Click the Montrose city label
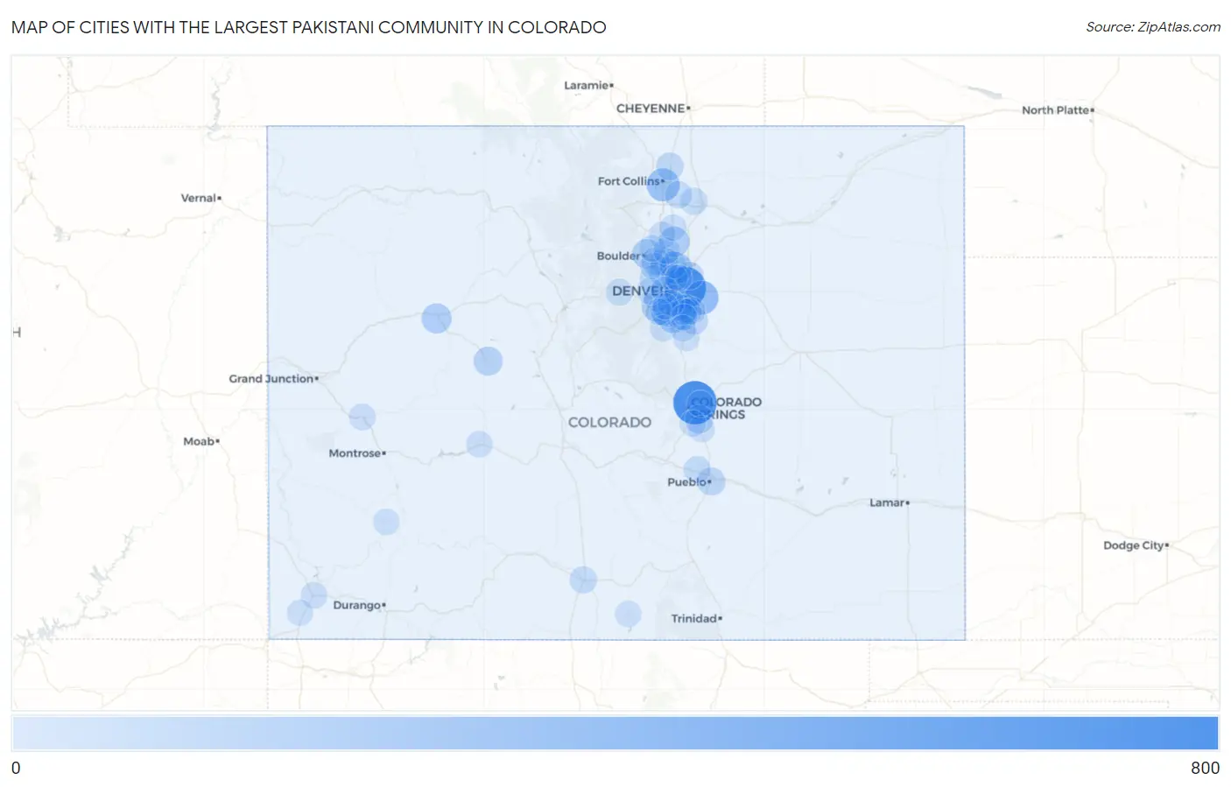Viewport: 1231px width, 787px height. coord(355,453)
